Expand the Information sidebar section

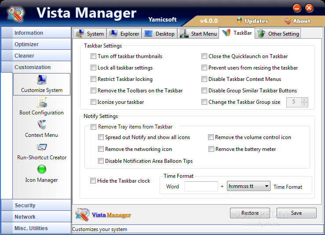click(x=36, y=33)
